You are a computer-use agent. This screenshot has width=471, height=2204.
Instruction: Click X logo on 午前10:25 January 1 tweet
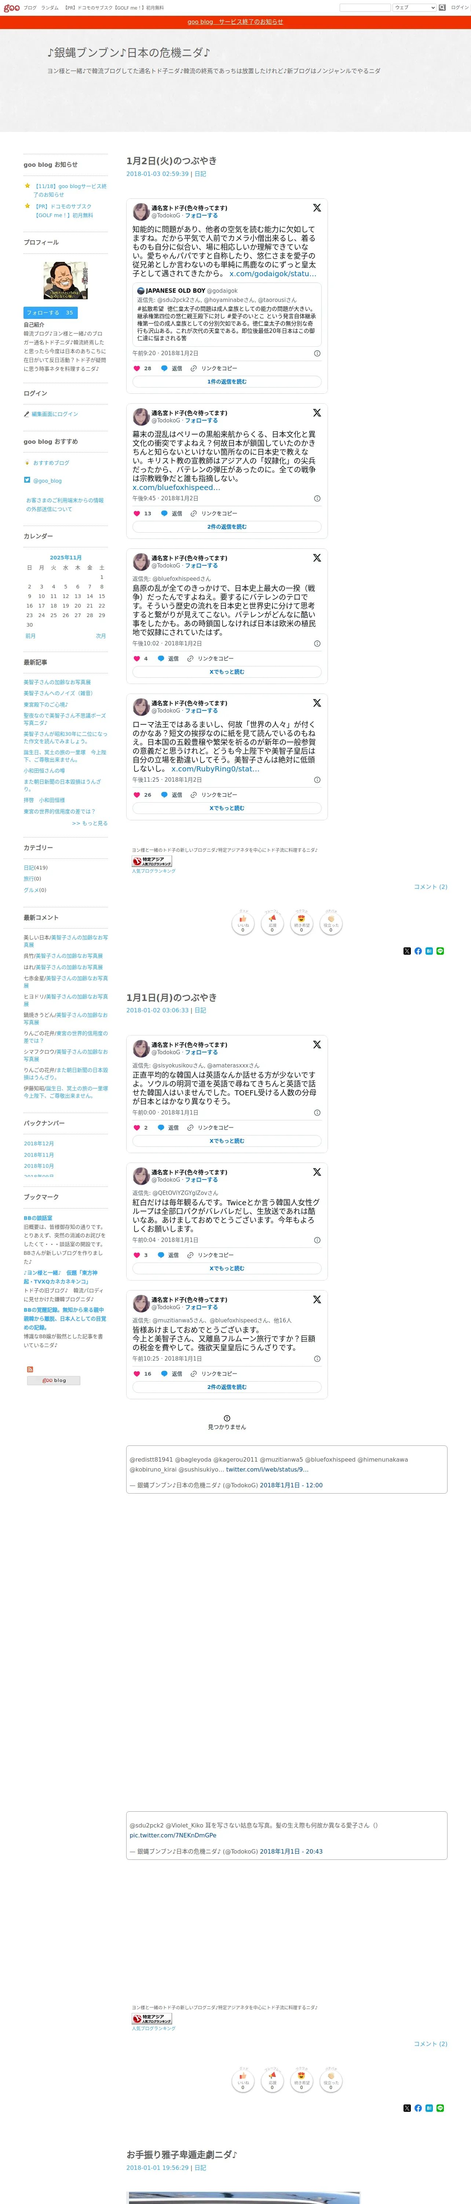(x=317, y=1300)
